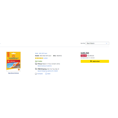
Task: Open the Shell - $50 Gift Card title
Action: tap(41, 53)
